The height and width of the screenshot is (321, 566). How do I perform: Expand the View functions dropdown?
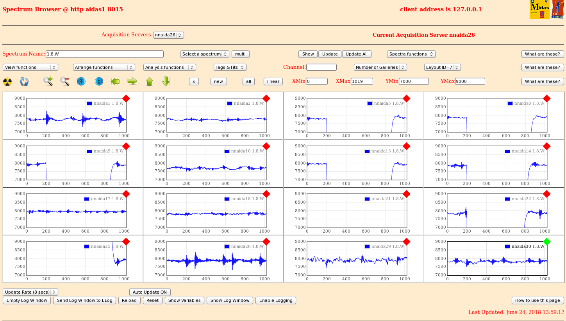[x=30, y=67]
